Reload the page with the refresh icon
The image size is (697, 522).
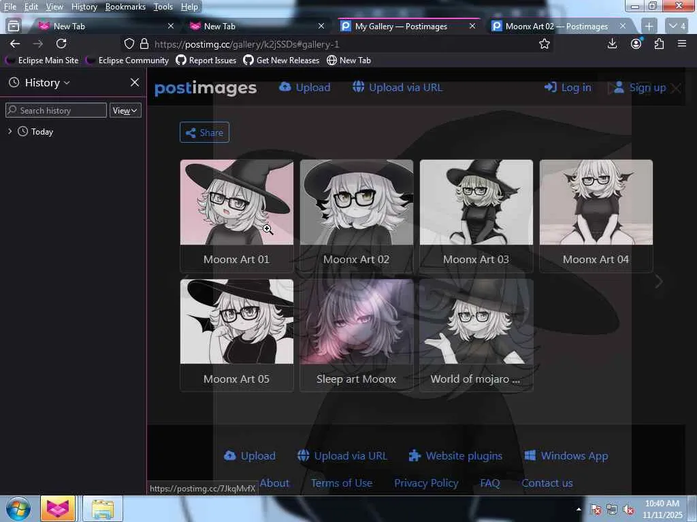tap(61, 43)
